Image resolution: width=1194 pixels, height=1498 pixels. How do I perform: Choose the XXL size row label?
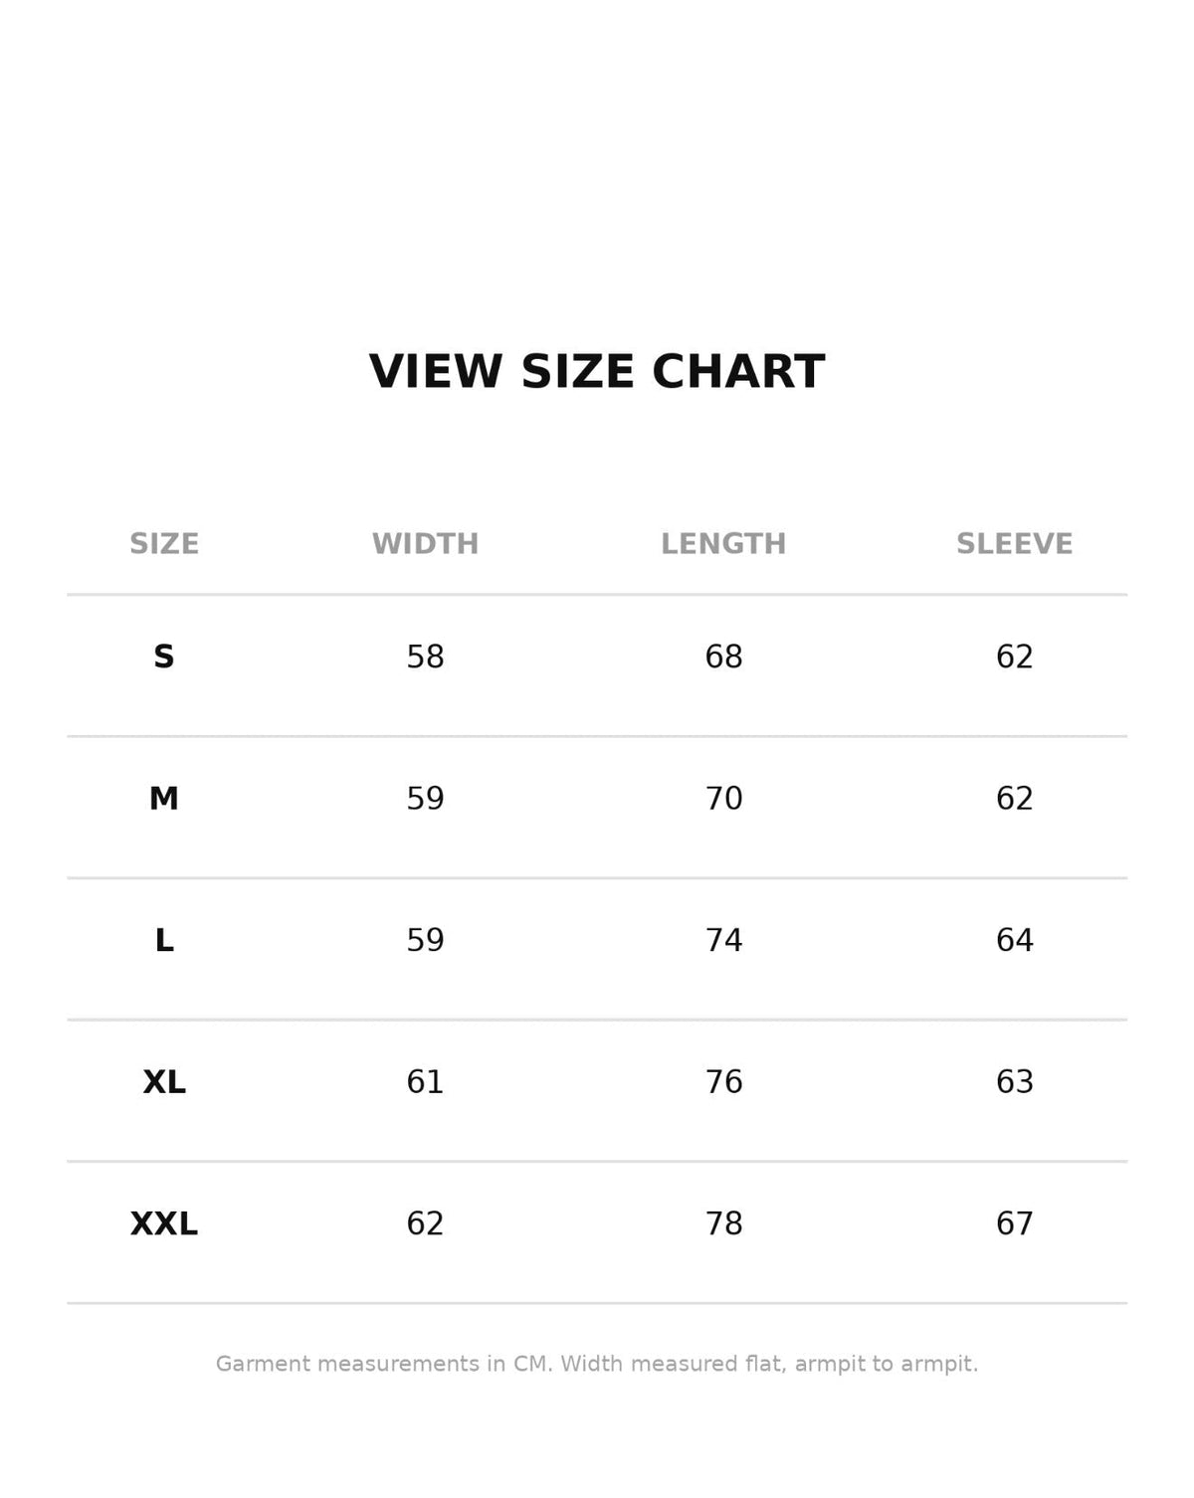click(x=164, y=1223)
